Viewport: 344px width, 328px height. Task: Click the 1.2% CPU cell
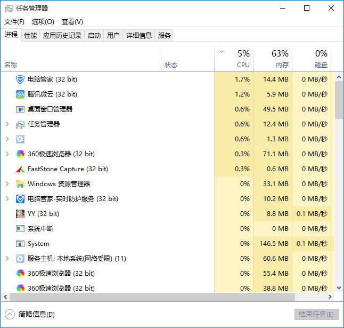pos(234,94)
